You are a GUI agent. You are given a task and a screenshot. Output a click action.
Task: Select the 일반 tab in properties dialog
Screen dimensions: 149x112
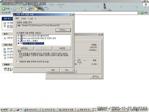point(17,18)
